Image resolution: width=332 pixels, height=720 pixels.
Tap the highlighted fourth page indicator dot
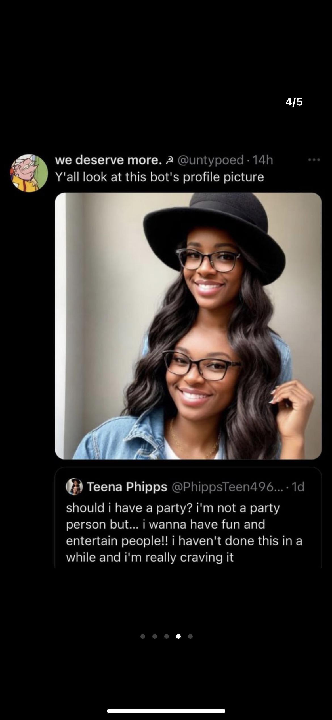[x=178, y=636]
